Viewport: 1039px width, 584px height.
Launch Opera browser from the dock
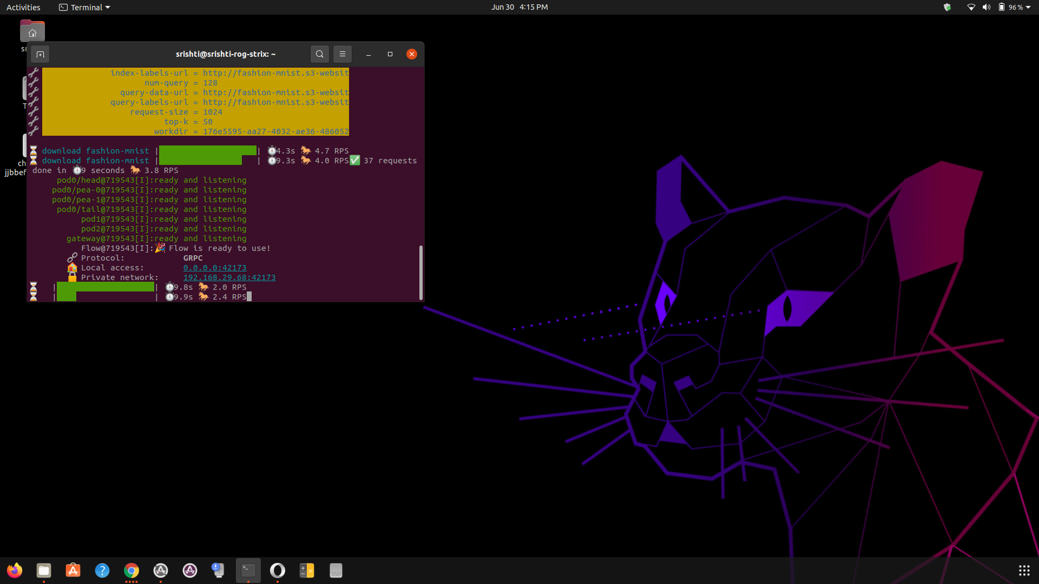[x=278, y=570]
